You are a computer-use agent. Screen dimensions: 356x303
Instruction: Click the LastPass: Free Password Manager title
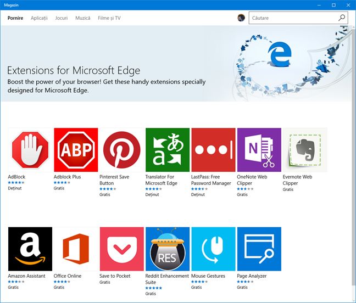point(211,180)
